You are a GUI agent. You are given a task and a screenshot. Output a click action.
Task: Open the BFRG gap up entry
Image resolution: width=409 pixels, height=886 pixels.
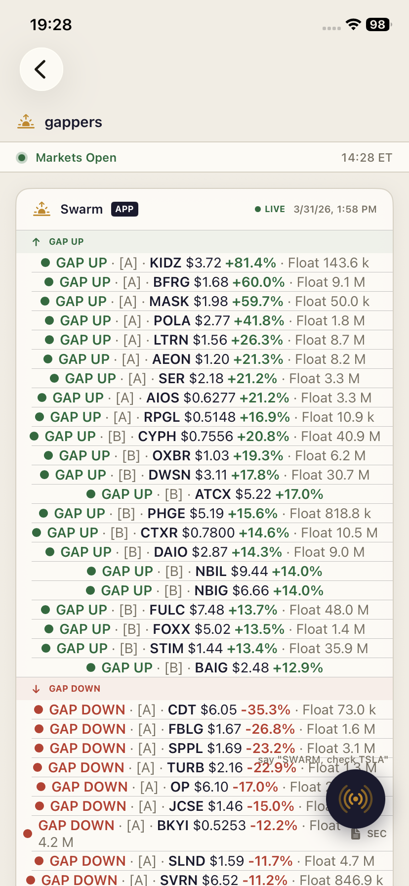click(204, 282)
